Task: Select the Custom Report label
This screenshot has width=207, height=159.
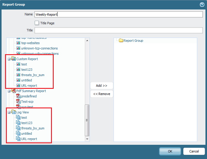Action: (x=27, y=59)
